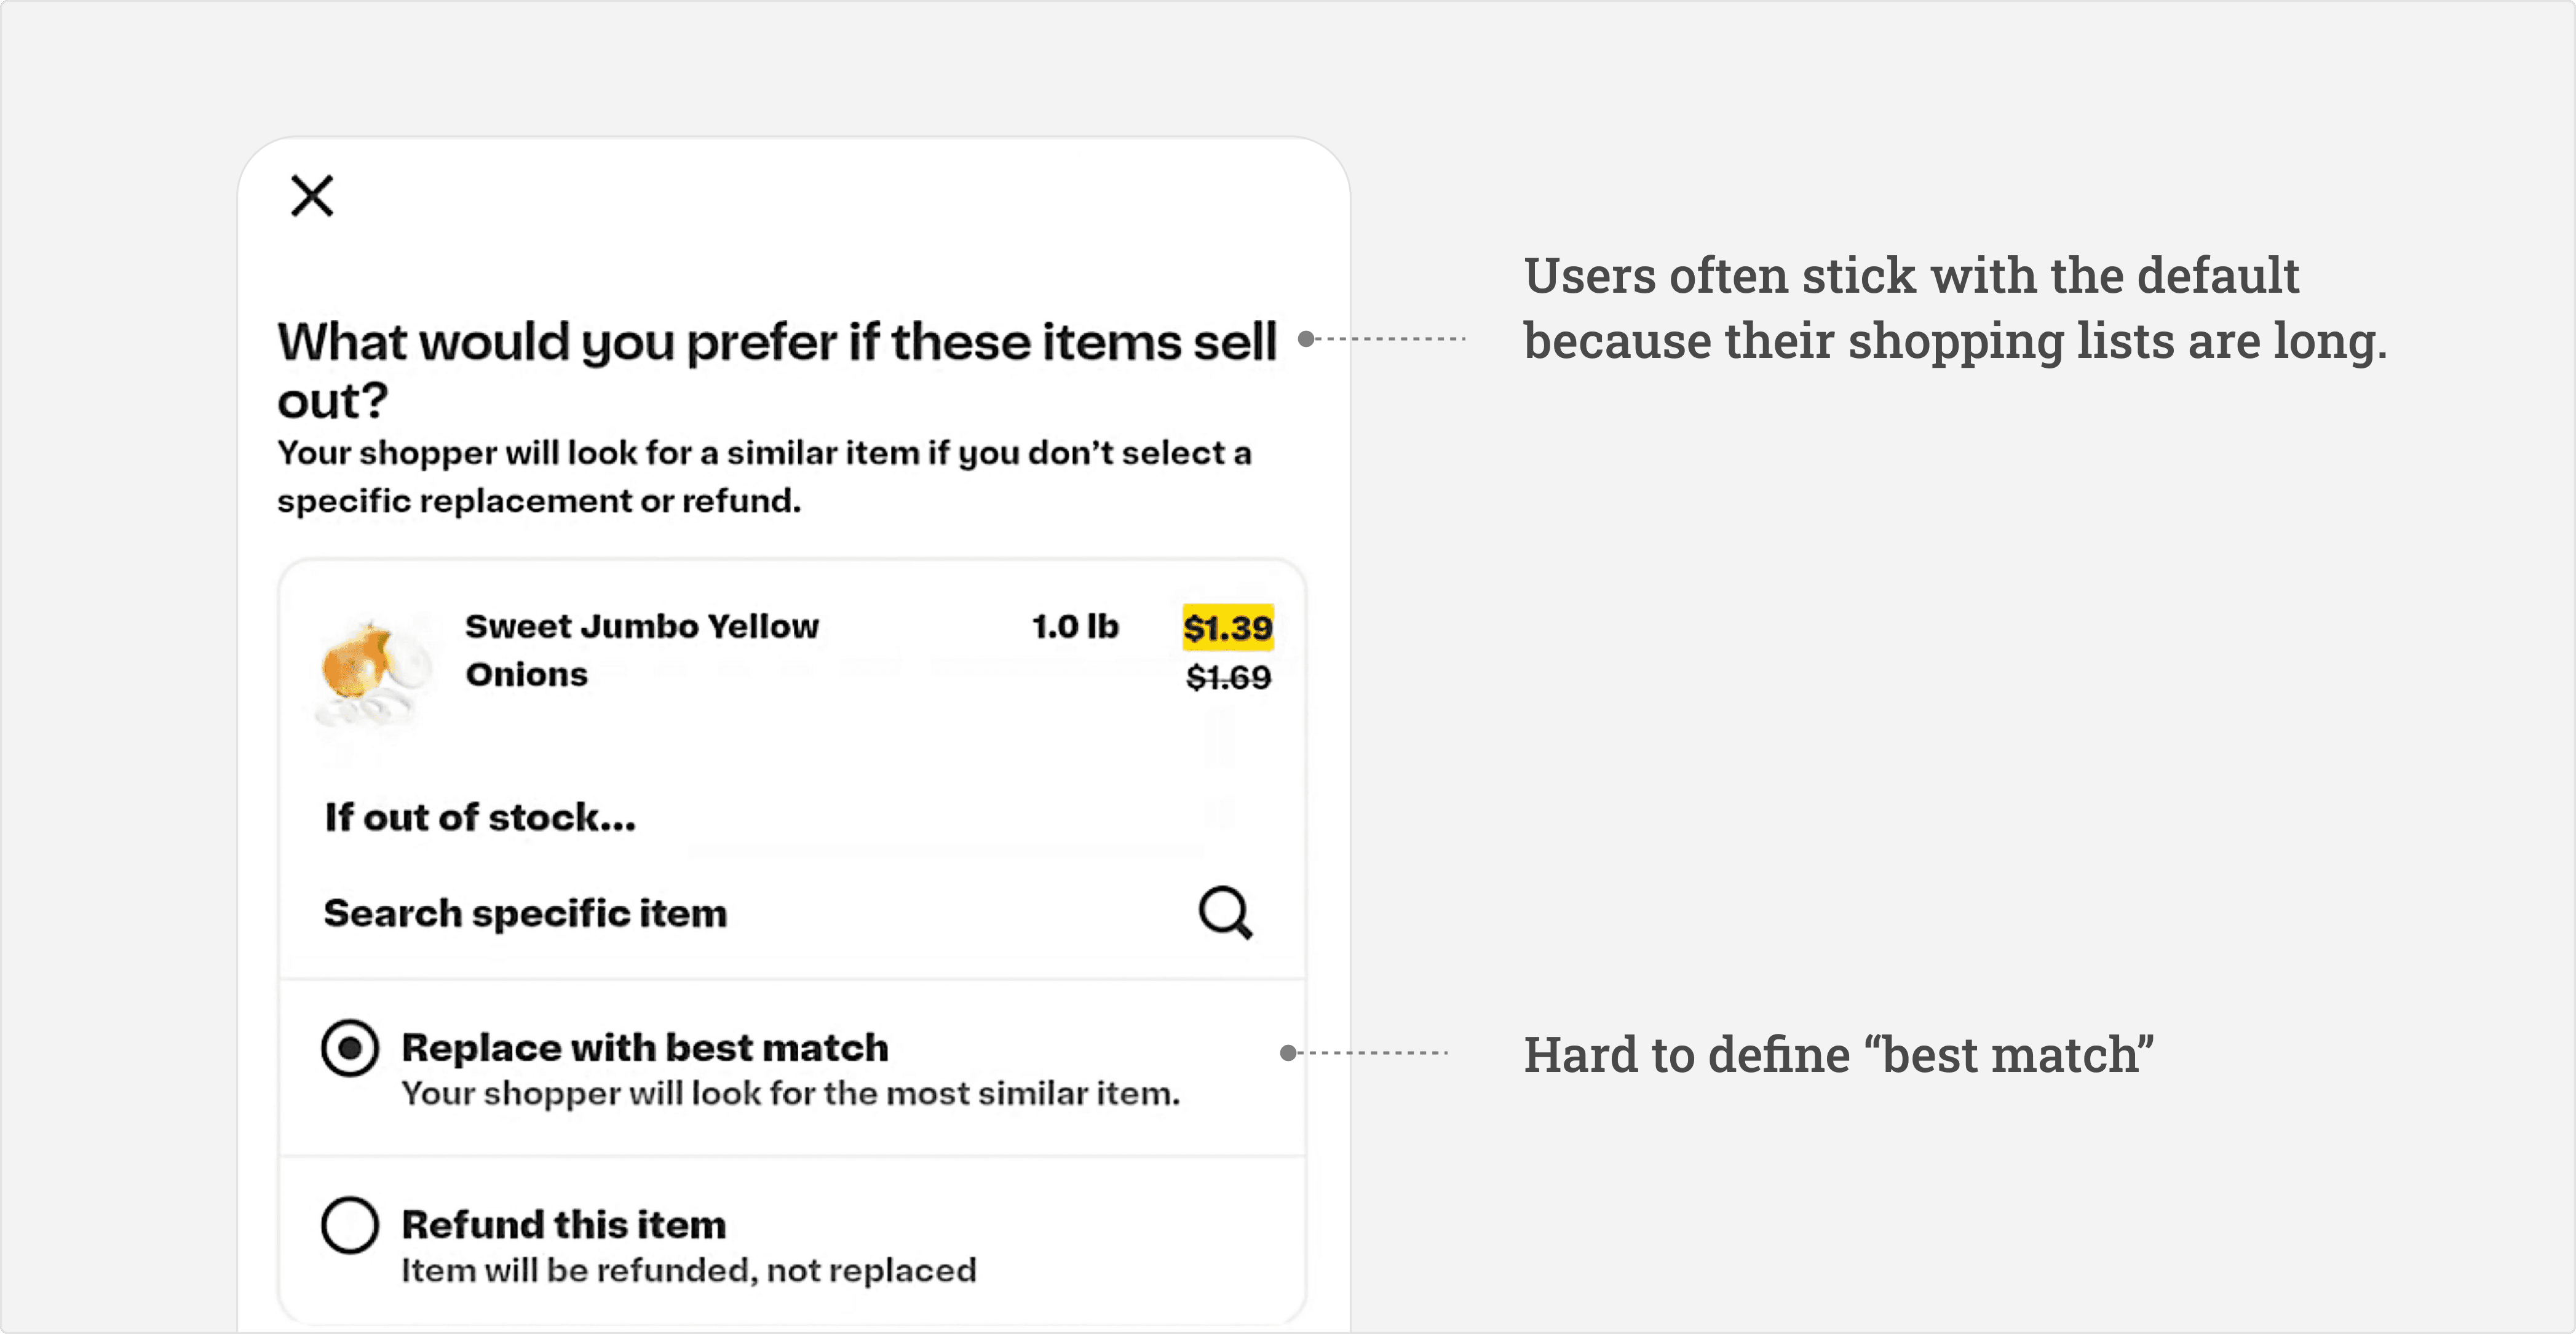Tap the "Refund this item" label text
The height and width of the screenshot is (1334, 2576).
pos(563,1224)
